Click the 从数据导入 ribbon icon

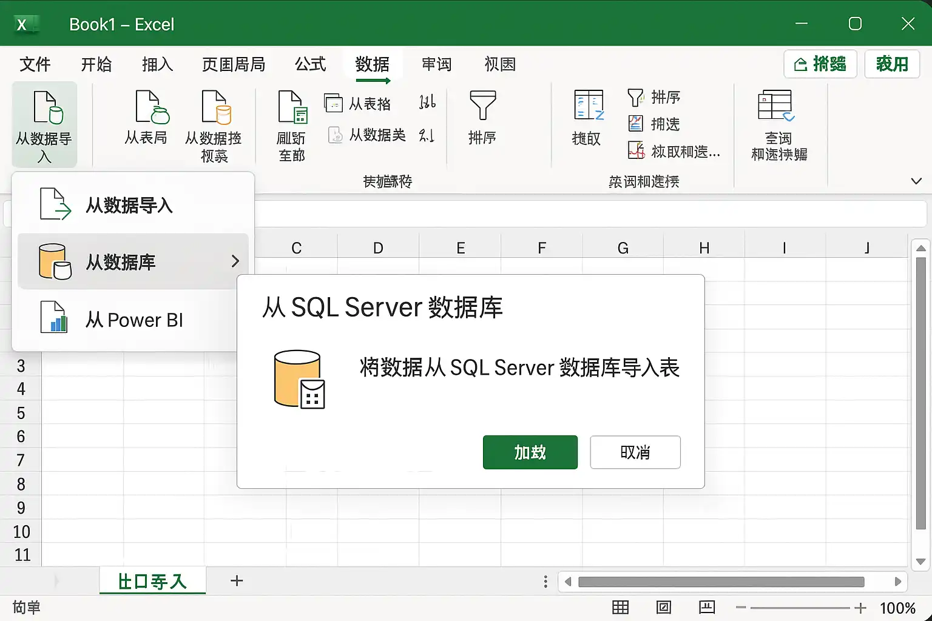tap(48, 107)
